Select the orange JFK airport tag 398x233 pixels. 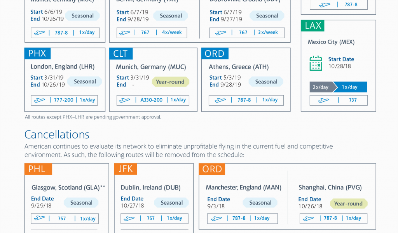coord(126,169)
